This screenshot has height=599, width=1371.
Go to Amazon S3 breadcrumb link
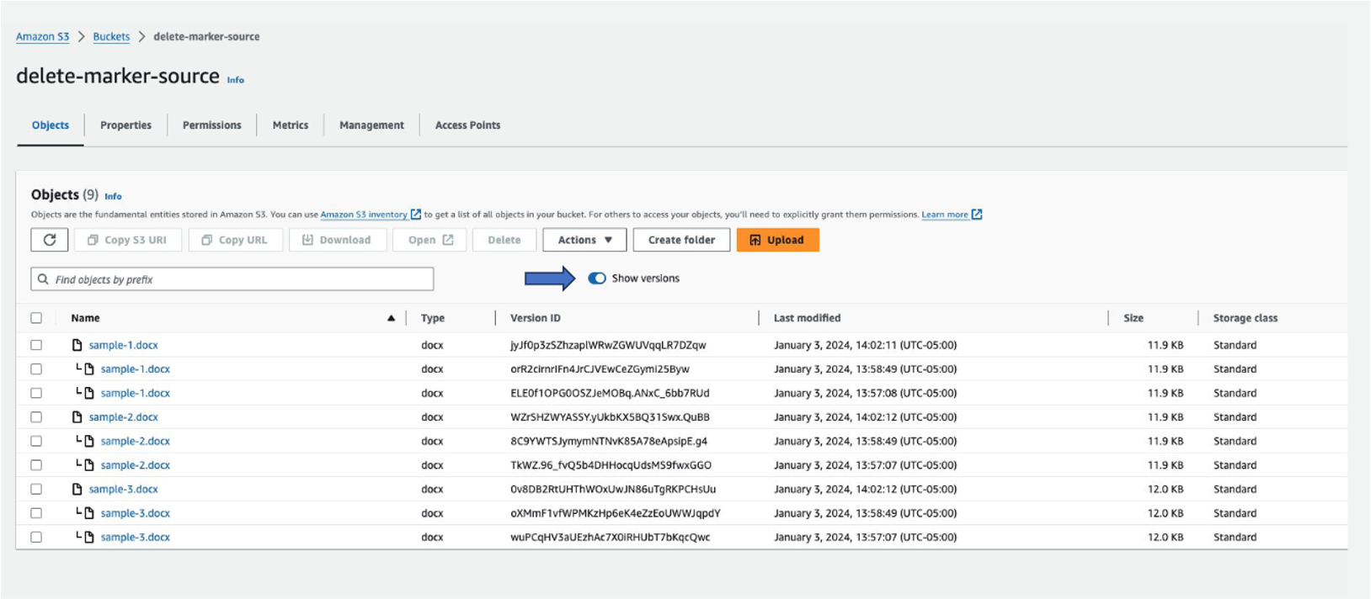pyautogui.click(x=42, y=36)
